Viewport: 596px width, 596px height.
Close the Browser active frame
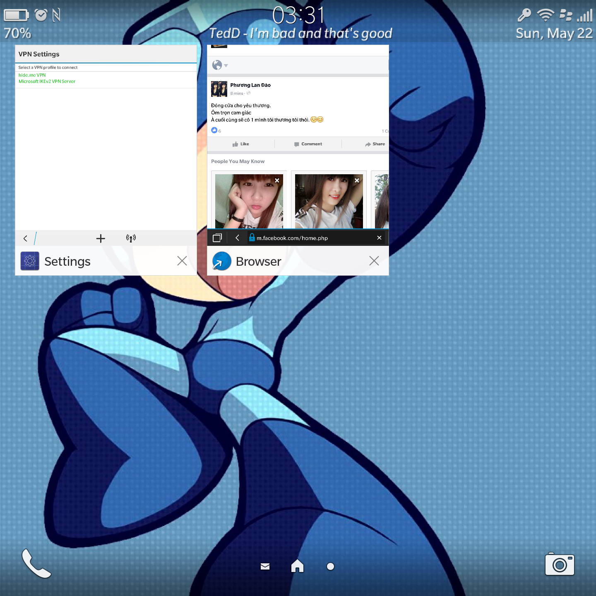(374, 261)
